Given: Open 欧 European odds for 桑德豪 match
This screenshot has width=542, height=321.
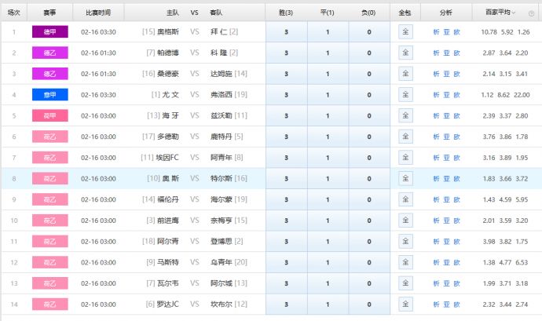Looking at the screenshot, I should [457, 74].
